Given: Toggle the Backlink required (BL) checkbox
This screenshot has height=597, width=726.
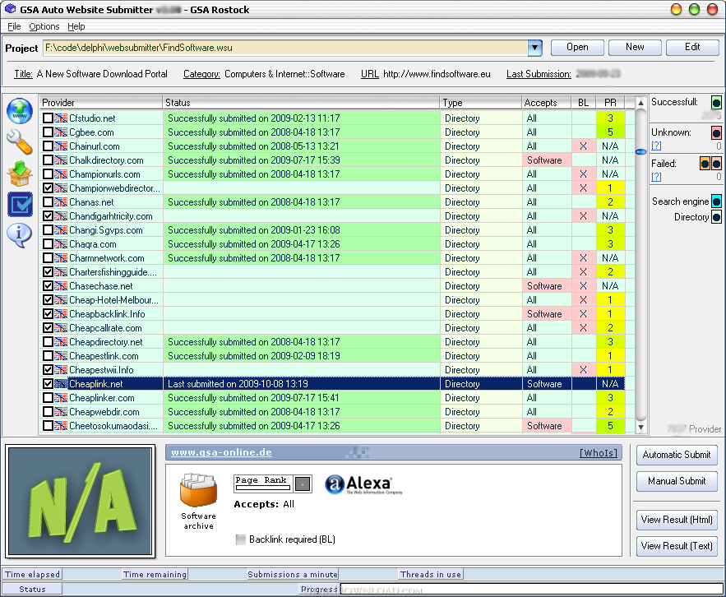Looking at the screenshot, I should (240, 539).
